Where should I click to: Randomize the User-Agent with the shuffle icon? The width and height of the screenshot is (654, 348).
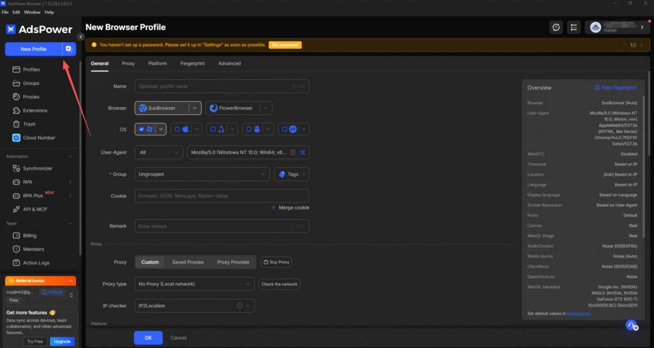[x=303, y=153]
